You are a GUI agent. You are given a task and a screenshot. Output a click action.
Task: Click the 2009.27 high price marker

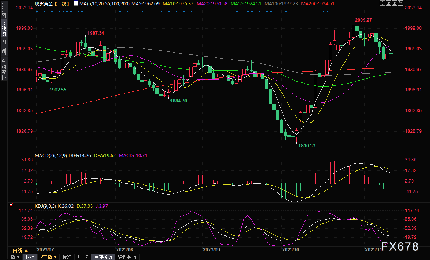click(363, 20)
